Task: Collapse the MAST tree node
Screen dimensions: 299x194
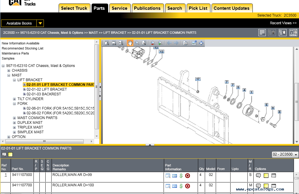Action: point(9,75)
